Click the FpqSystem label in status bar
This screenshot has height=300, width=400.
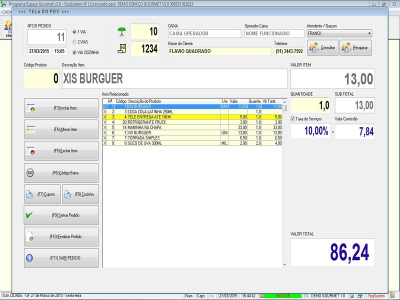click(x=376, y=296)
